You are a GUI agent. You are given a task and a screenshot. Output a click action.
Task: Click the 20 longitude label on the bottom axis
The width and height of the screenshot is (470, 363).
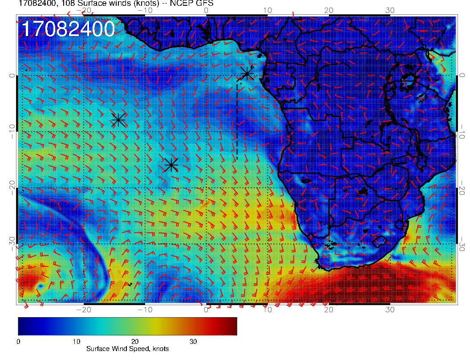click(328, 310)
